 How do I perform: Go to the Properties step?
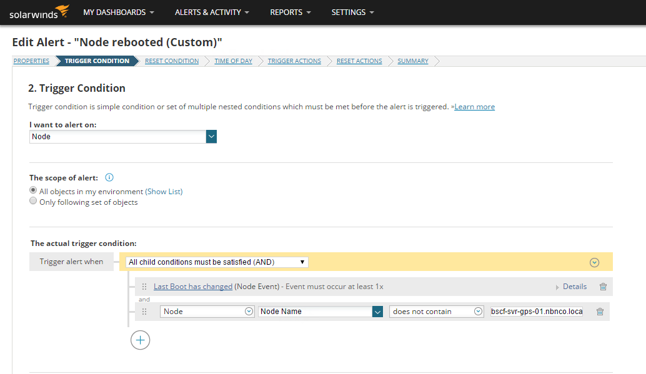point(31,61)
